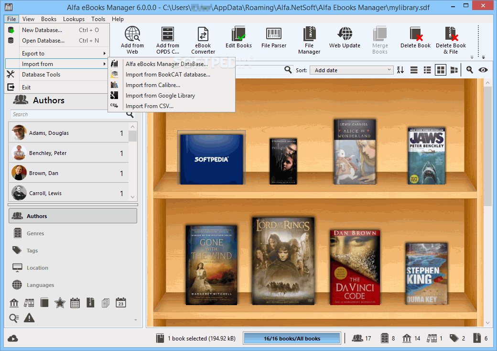
Task: Select author Carroll, Lewis
Action: 69,193
